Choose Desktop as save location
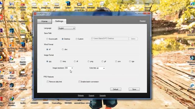 pyautogui.click(x=66, y=39)
